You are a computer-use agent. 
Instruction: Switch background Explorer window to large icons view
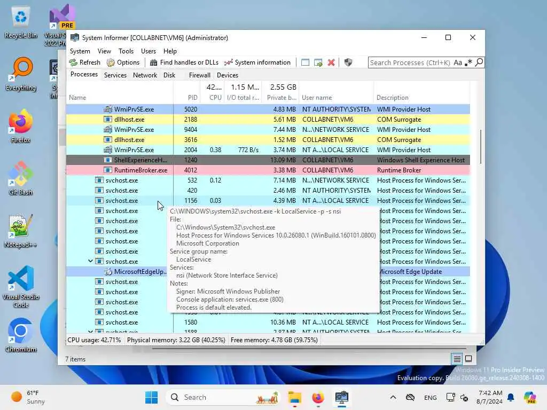coord(468,359)
